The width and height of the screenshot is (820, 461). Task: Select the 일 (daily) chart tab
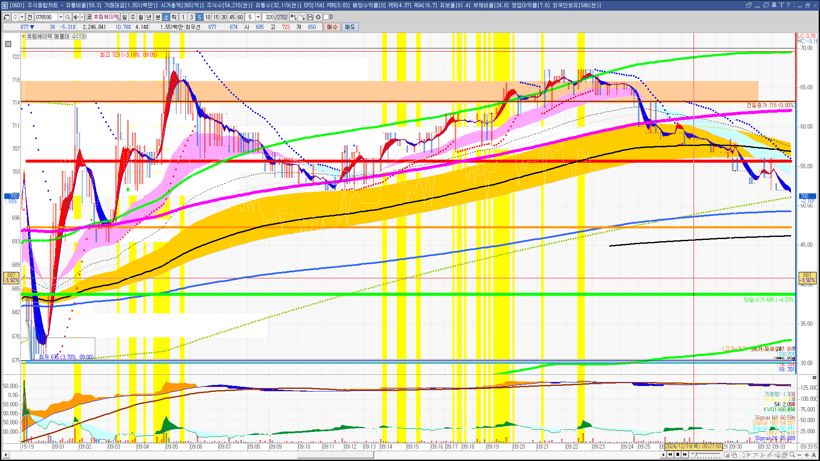pos(124,17)
